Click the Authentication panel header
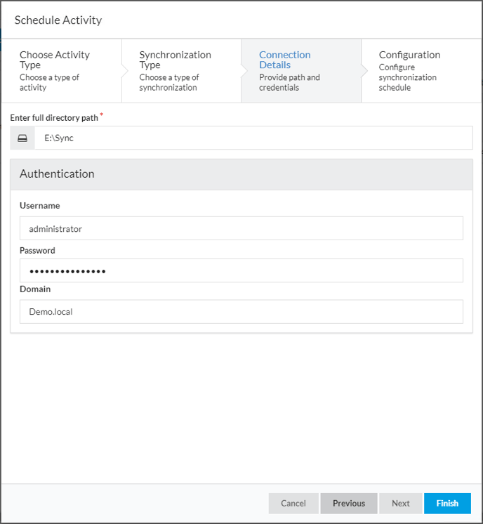This screenshot has height=524, width=483. [x=241, y=173]
